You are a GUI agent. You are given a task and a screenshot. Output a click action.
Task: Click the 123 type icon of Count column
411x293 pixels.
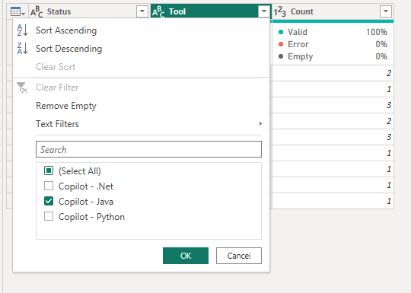(280, 11)
